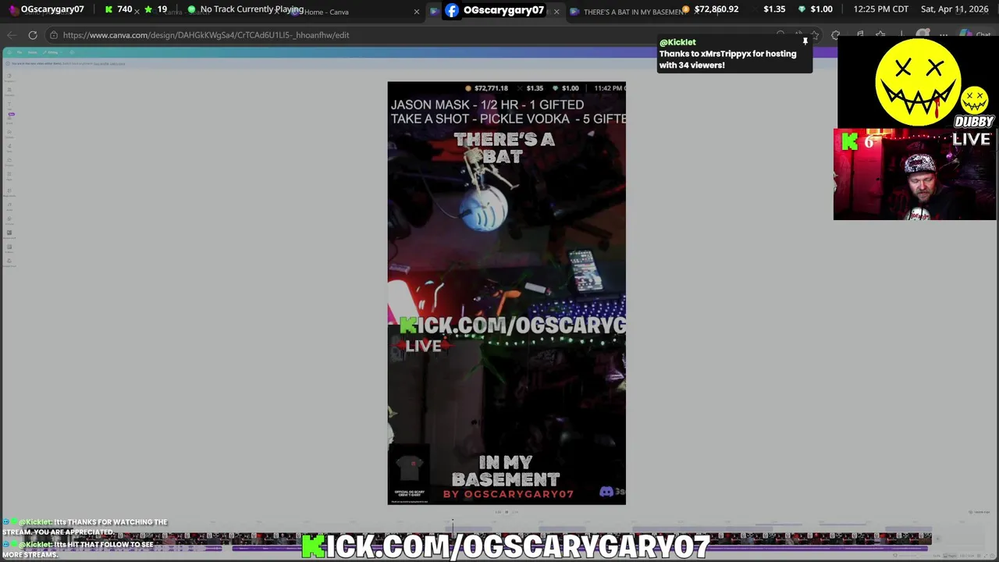Viewport: 999px width, 562px height.
Task: Click the bitcoin coin icon beside $72,860.92
Action: point(686,9)
